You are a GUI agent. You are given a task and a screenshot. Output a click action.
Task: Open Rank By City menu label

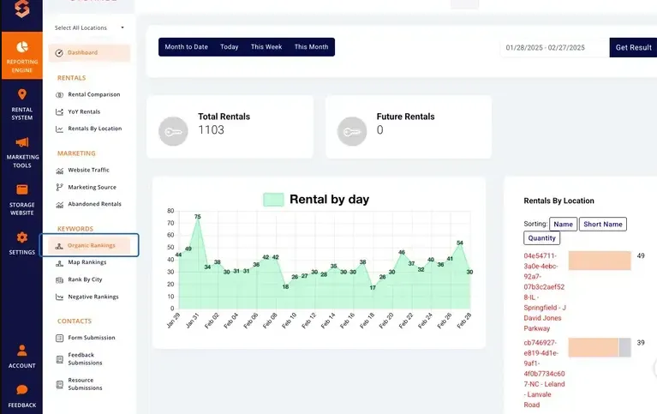click(x=85, y=279)
